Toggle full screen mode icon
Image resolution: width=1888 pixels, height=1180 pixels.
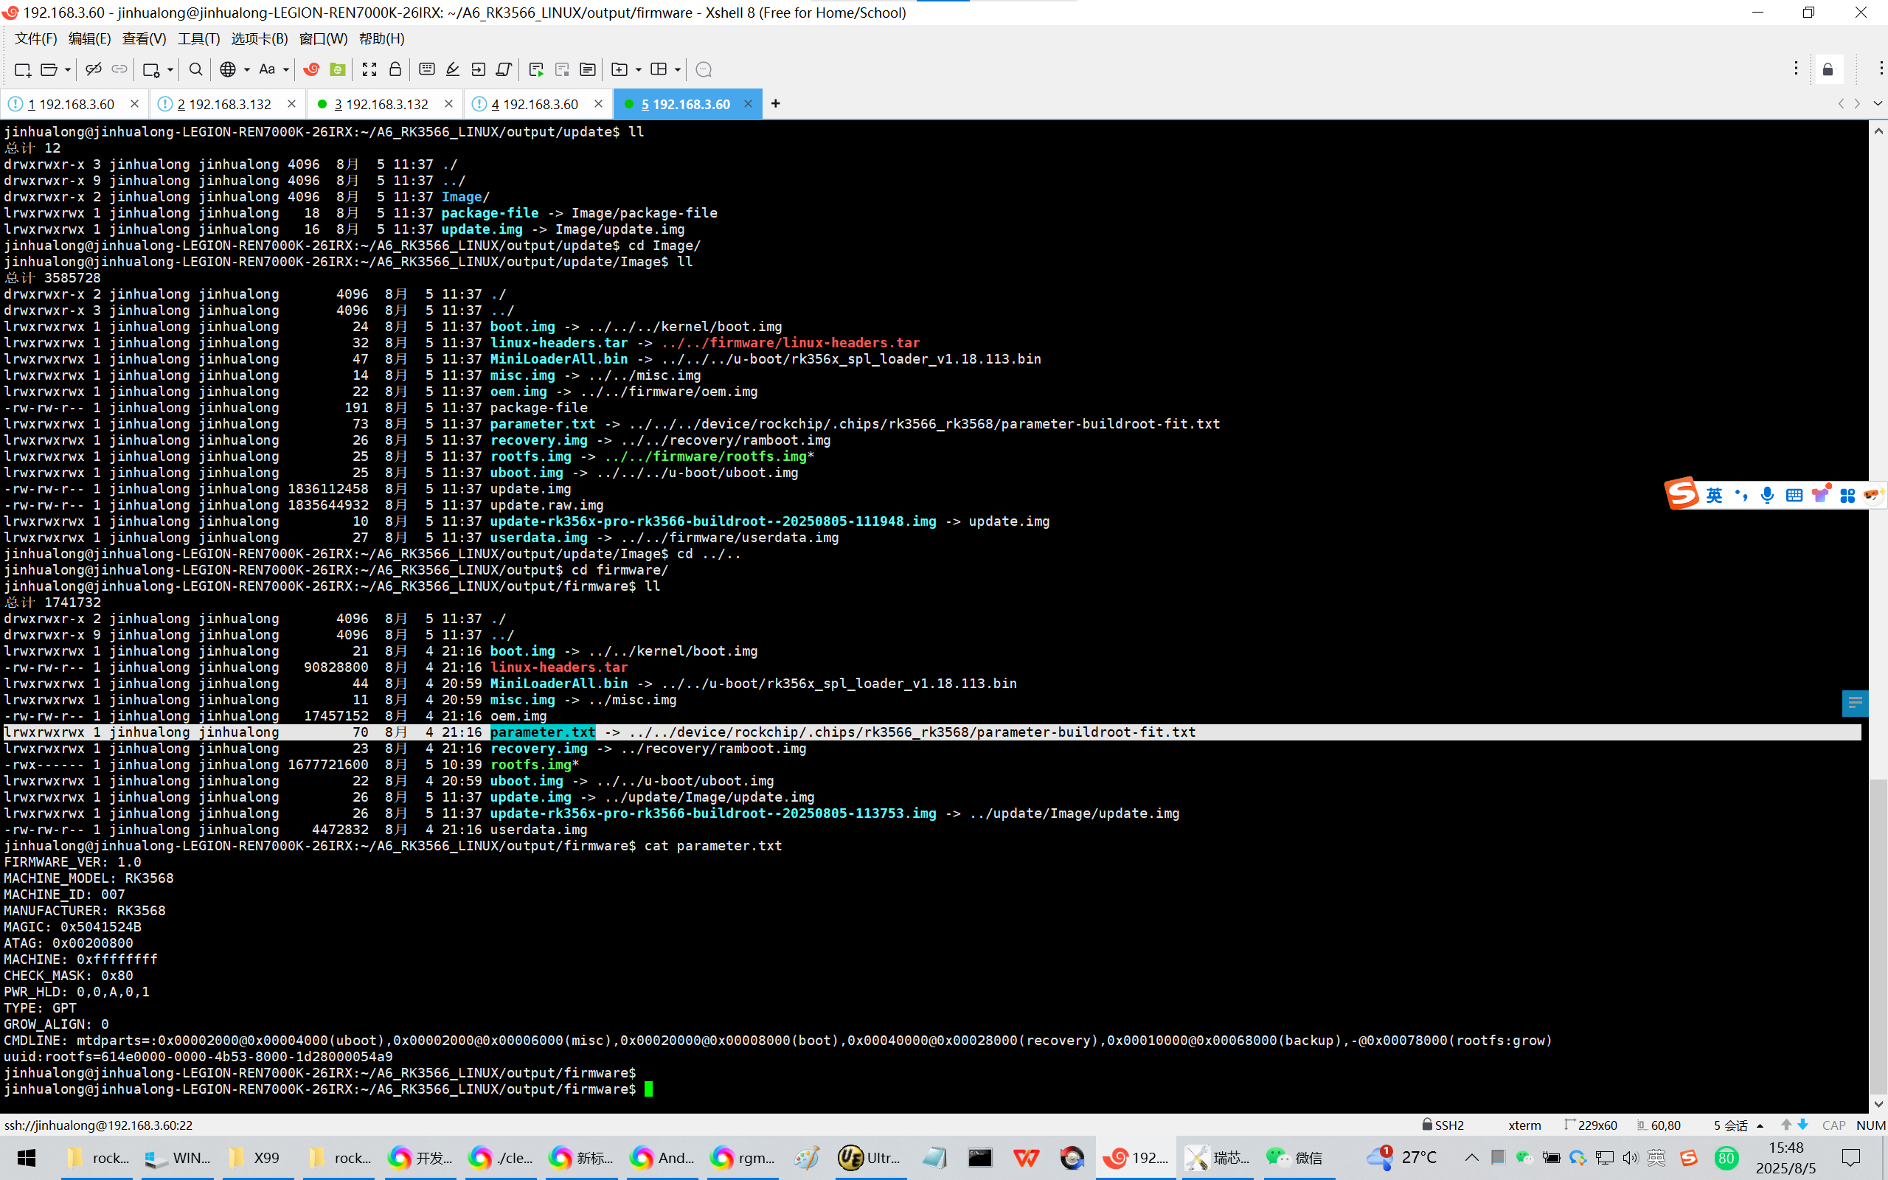[x=369, y=69]
